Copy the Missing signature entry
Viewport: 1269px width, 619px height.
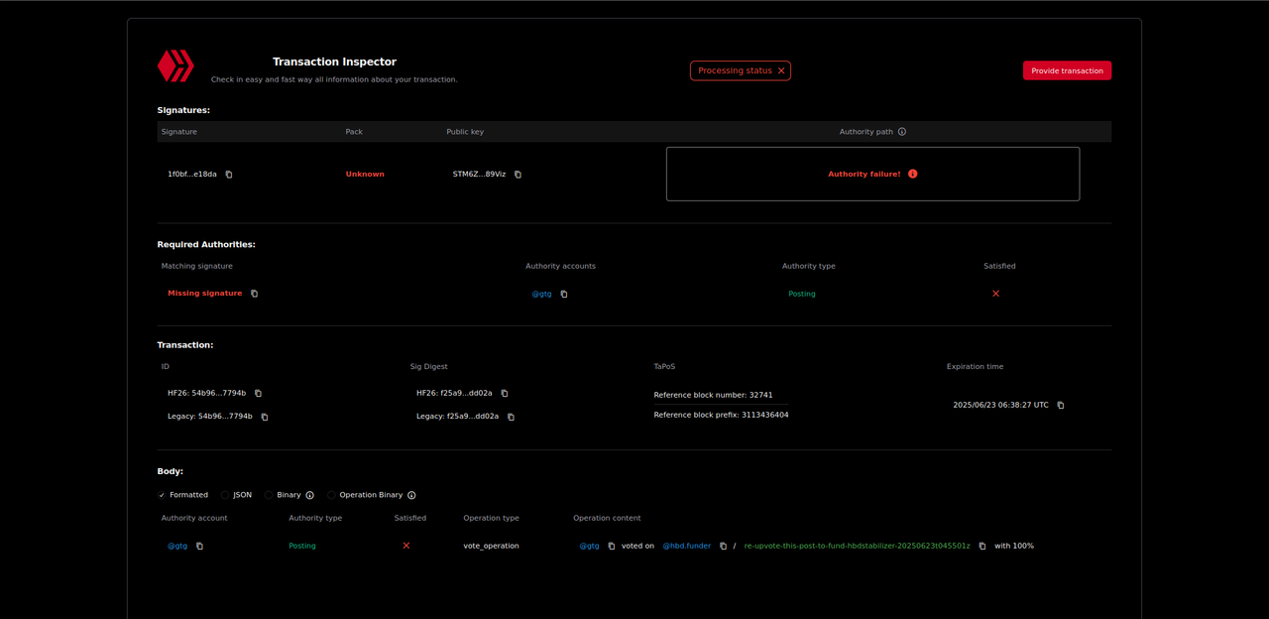coord(254,294)
